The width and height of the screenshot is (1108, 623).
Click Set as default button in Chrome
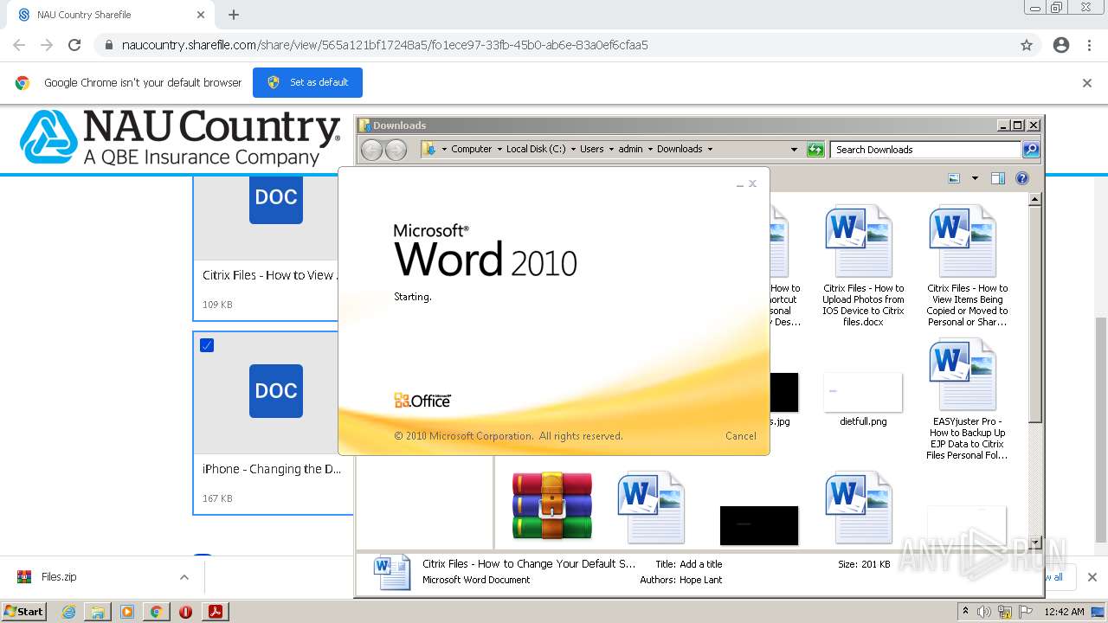coord(307,82)
